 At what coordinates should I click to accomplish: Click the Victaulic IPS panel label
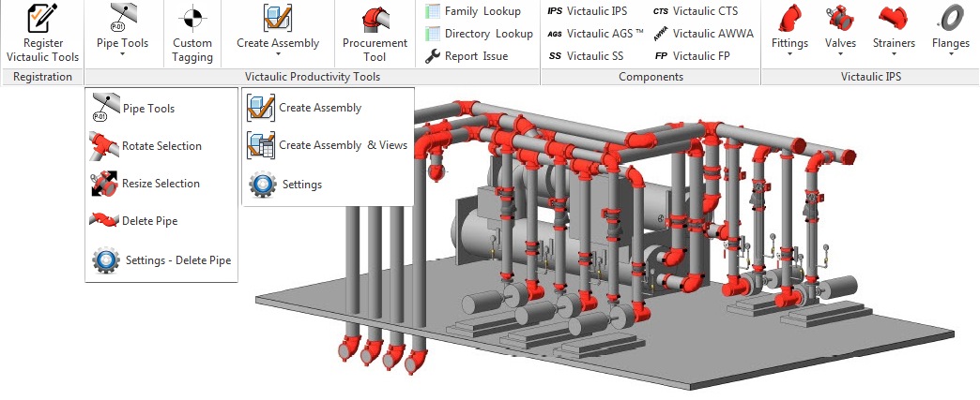point(870,77)
